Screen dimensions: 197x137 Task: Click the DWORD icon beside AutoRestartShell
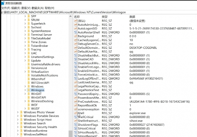pyautogui.click(x=75, y=32)
